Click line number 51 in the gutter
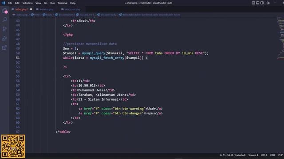Image resolution: width=284 pixels, height=159 pixels. point(18,58)
